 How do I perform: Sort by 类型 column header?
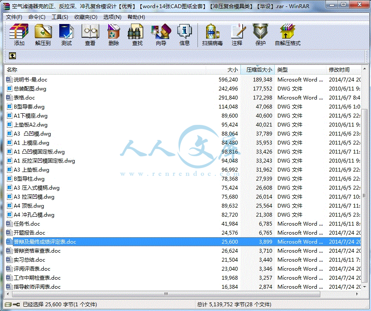pyautogui.click(x=300, y=70)
